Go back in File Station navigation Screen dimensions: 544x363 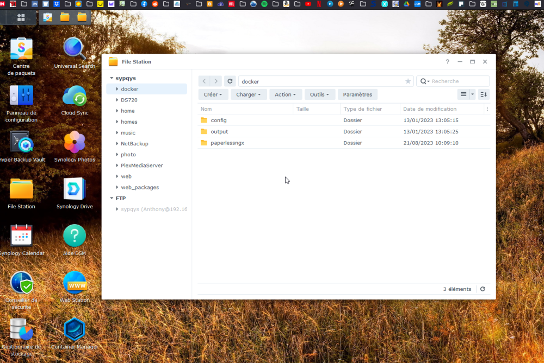pos(204,81)
